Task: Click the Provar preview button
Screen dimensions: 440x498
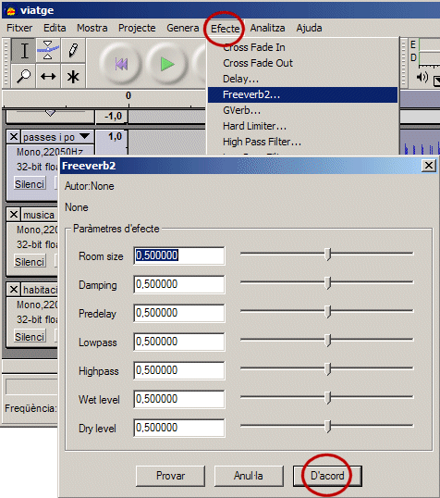Action: pyautogui.click(x=170, y=476)
